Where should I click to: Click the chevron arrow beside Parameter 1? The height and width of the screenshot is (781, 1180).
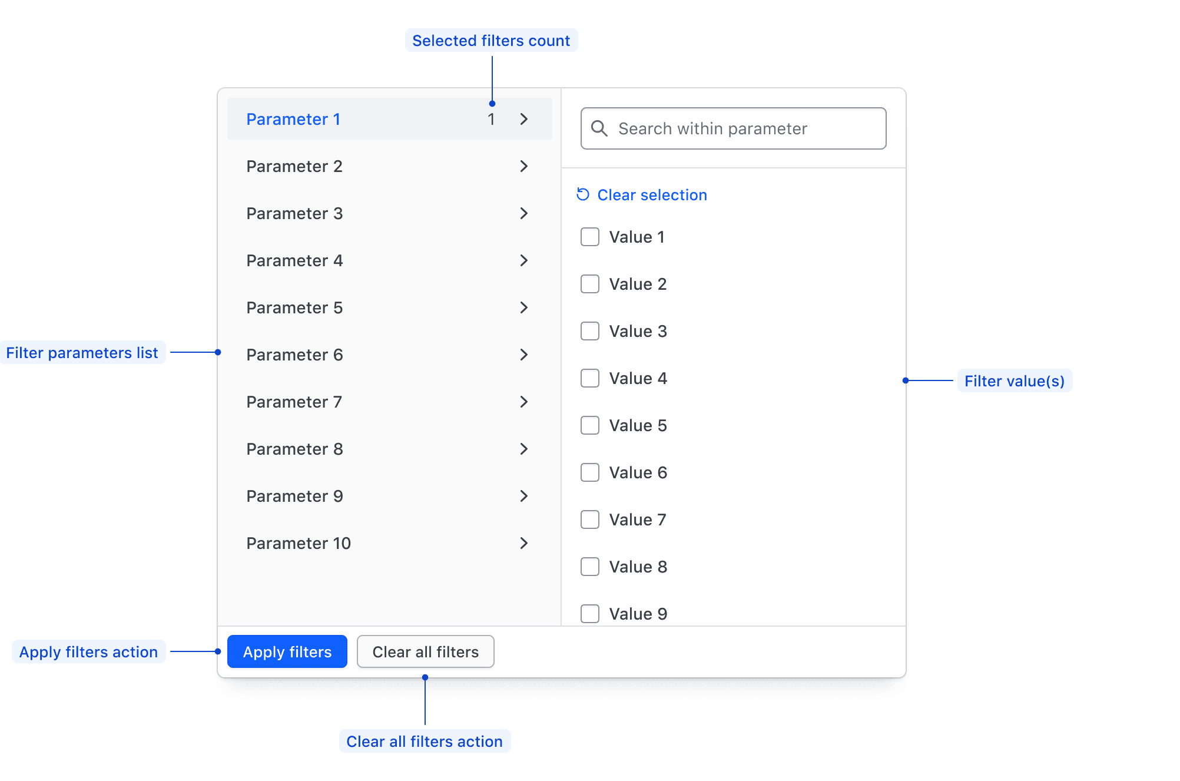click(x=524, y=119)
